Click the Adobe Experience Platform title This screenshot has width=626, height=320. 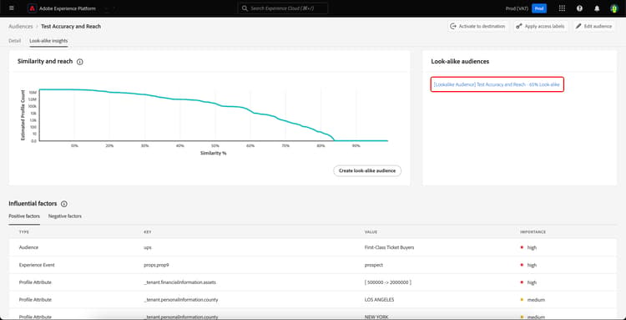(x=68, y=8)
